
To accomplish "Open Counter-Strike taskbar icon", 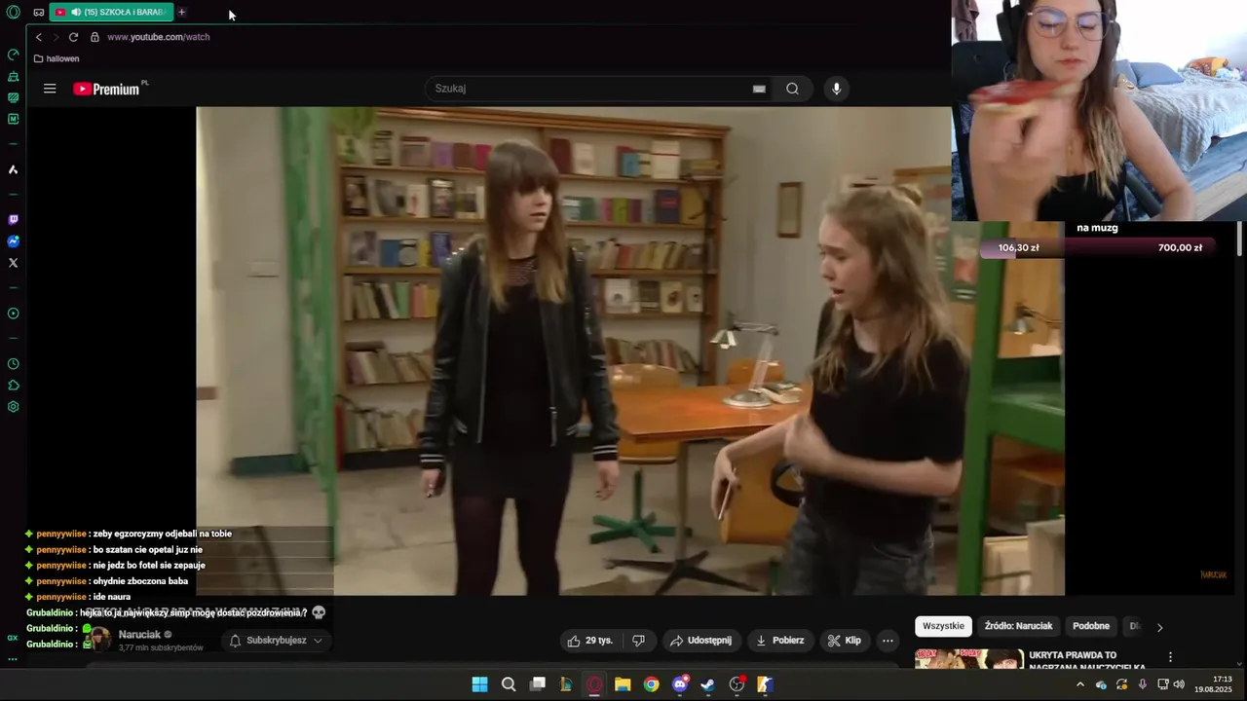I will coord(766,684).
